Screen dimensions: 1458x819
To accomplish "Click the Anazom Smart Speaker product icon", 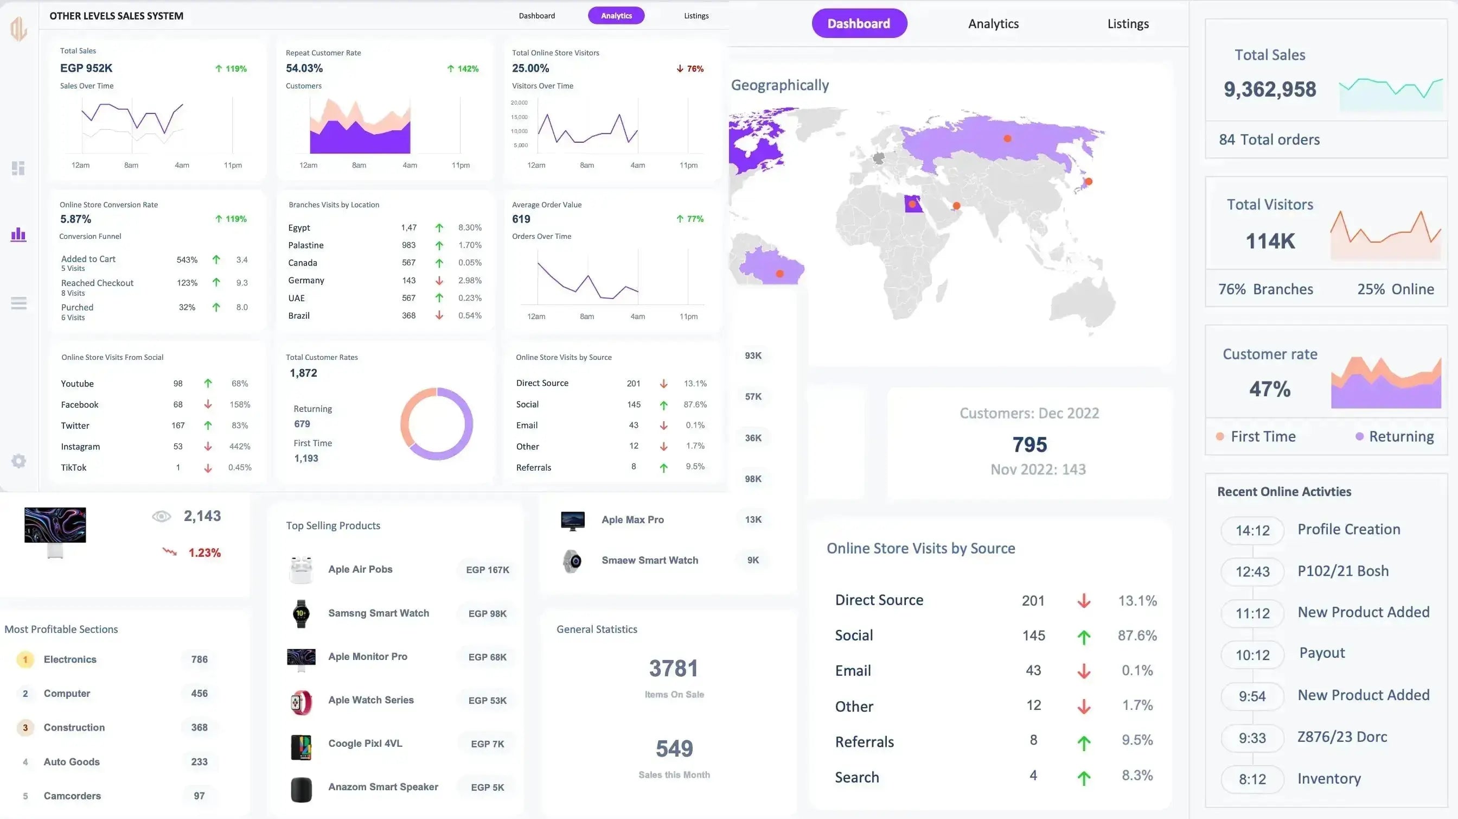I will [x=301, y=789].
